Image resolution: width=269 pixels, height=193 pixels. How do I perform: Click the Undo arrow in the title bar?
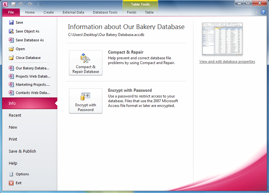(x=21, y=4)
